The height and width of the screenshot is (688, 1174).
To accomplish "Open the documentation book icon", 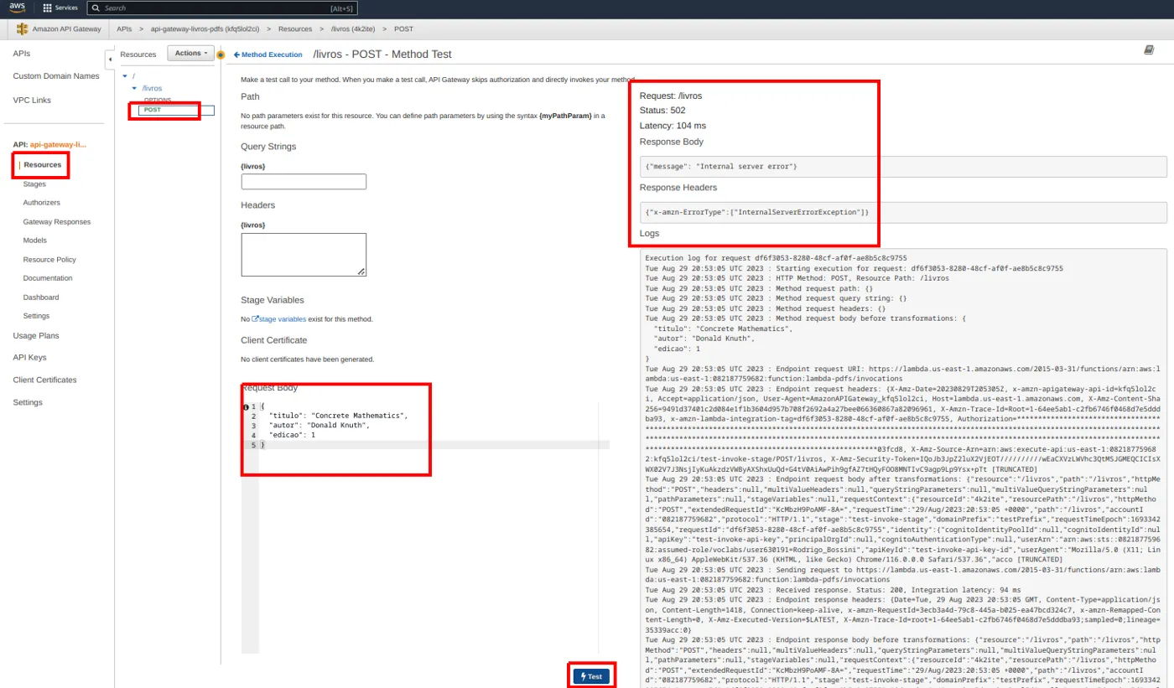I will point(1149,50).
